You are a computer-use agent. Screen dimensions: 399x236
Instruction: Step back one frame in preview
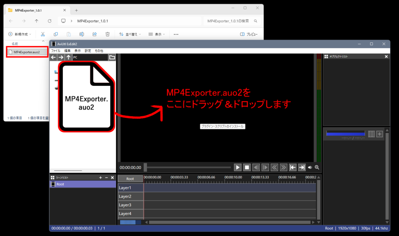click(256, 168)
